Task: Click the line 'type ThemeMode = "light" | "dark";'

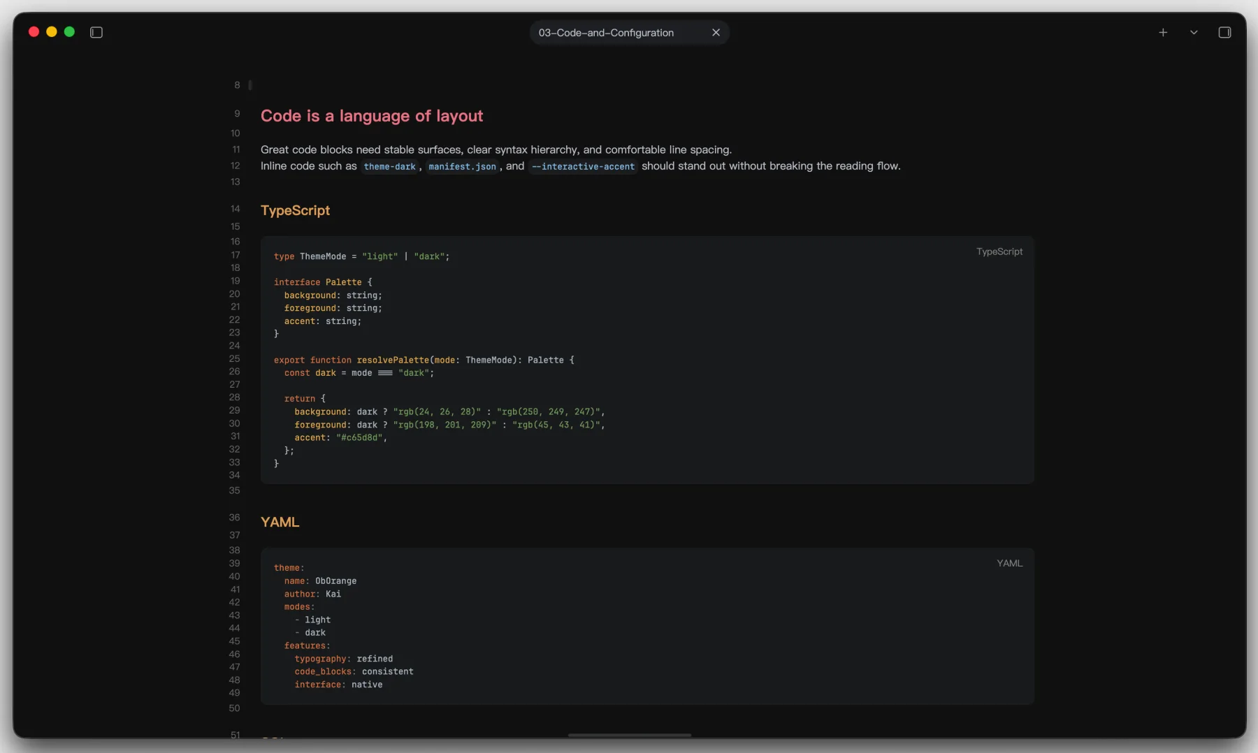Action: 361,256
